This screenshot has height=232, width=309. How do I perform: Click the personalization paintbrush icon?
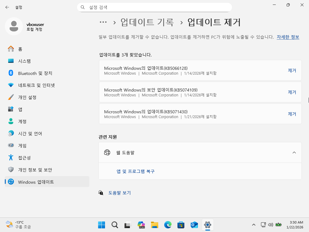click(x=11, y=97)
